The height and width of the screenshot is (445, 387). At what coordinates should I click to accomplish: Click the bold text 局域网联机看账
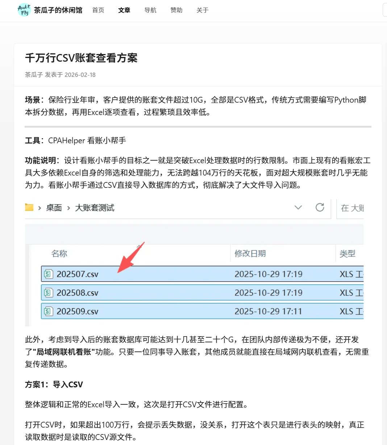pyautogui.click(x=63, y=352)
